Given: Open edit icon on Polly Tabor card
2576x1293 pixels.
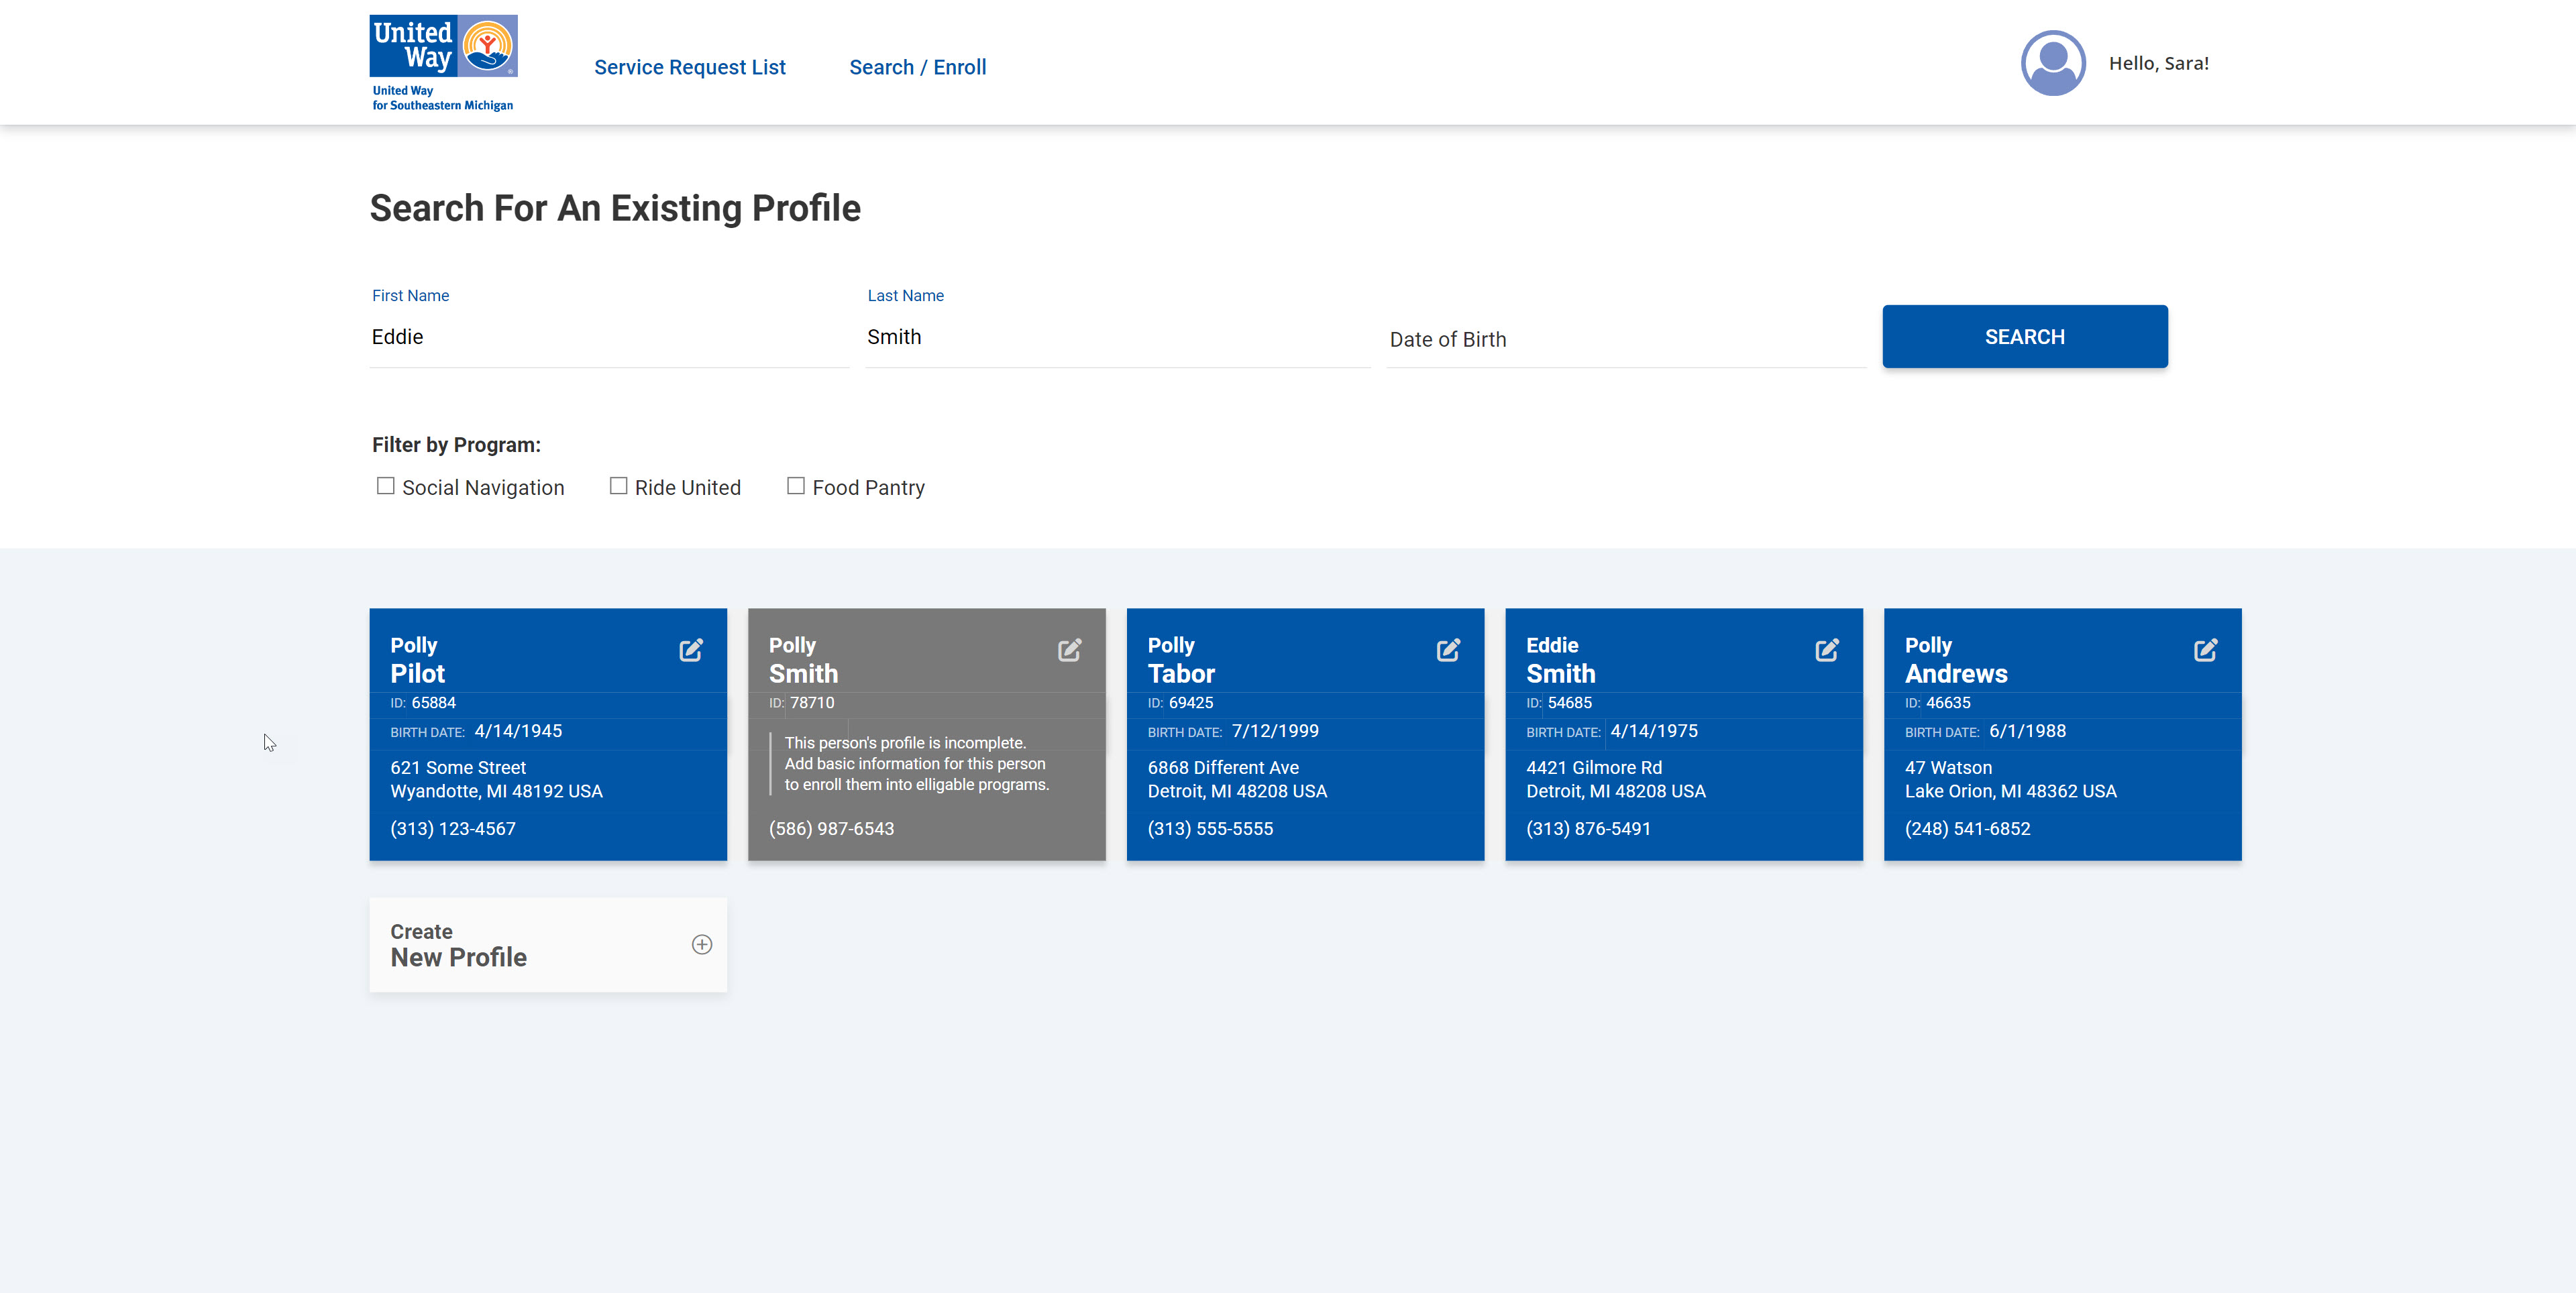Looking at the screenshot, I should point(1448,650).
